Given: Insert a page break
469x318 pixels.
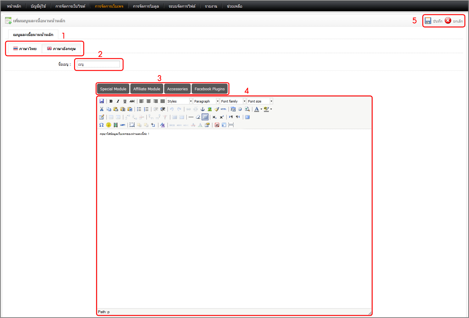Looking at the screenshot, I should pyautogui.click(x=231, y=125).
